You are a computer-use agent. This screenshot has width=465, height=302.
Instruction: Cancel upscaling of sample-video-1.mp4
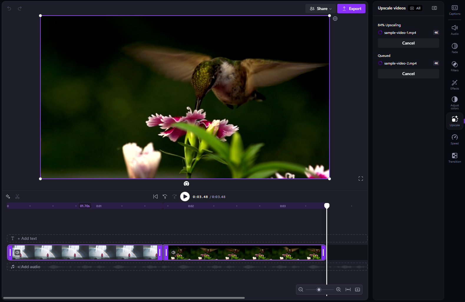[408, 43]
